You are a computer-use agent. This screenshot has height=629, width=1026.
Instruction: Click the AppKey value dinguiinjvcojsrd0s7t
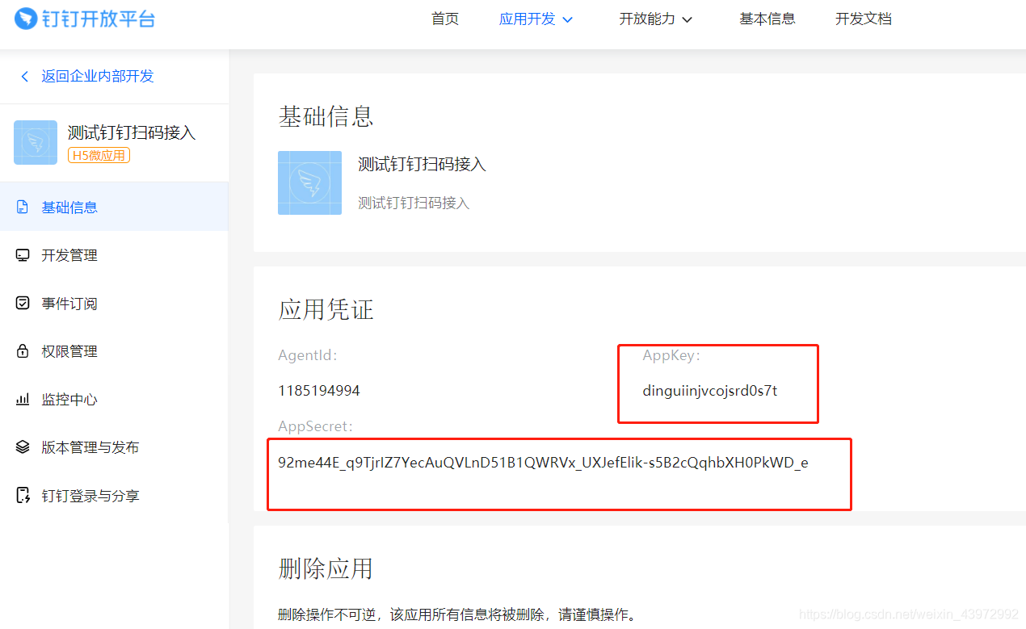710,391
